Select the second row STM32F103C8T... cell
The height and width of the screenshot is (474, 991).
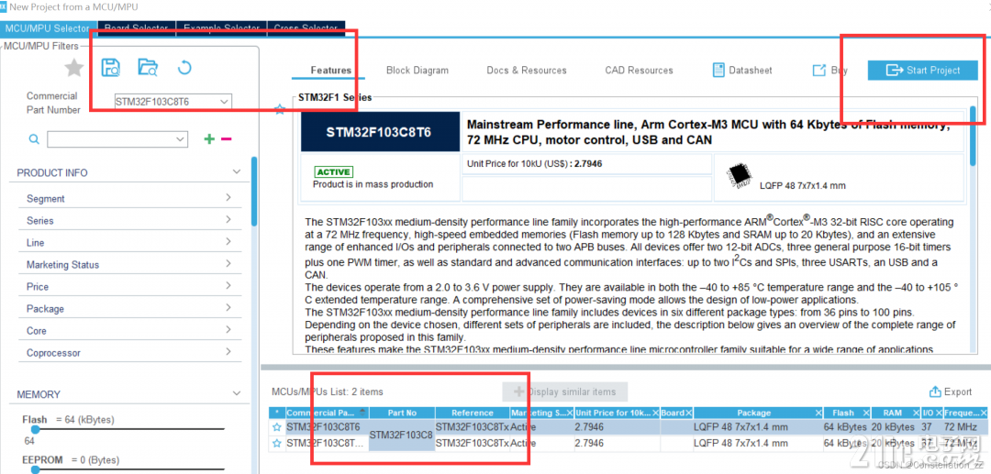point(327,443)
